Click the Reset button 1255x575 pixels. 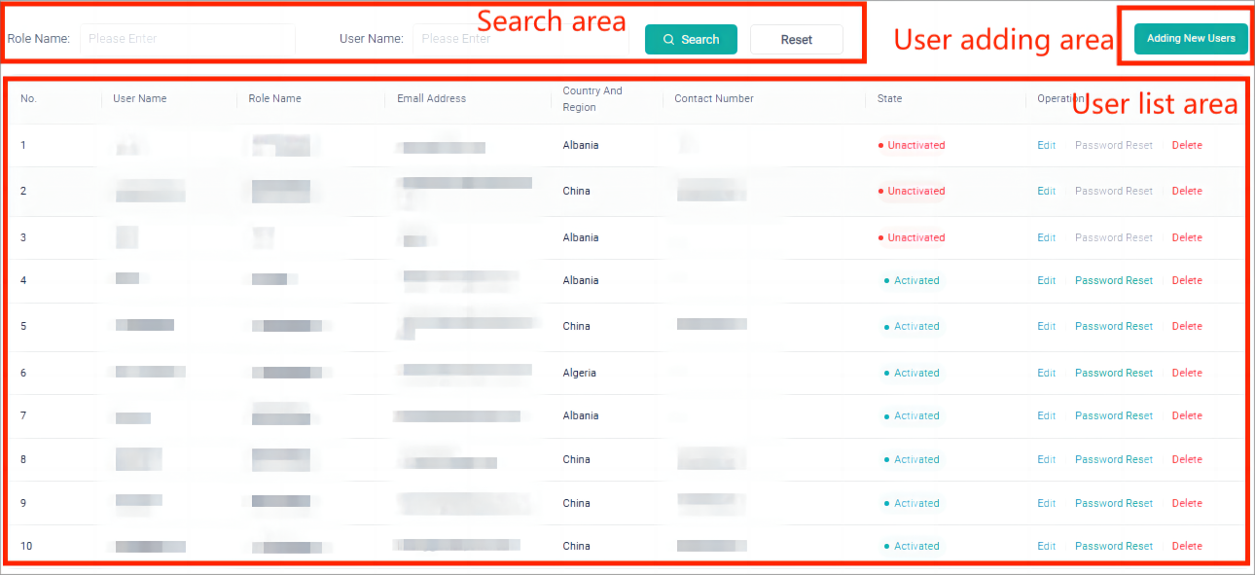(x=796, y=40)
